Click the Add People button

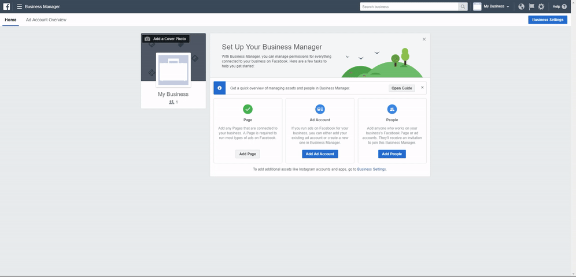(392, 154)
